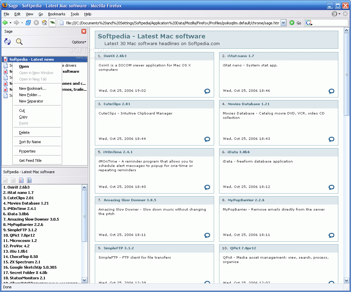The width and height of the screenshot is (351, 292).
Task: Click the comment bubble on OsiriX 2.6b3 card
Action: (x=207, y=91)
